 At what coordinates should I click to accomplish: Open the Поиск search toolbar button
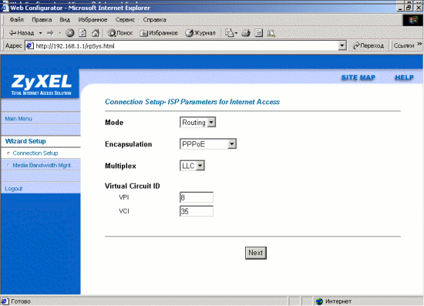point(120,33)
